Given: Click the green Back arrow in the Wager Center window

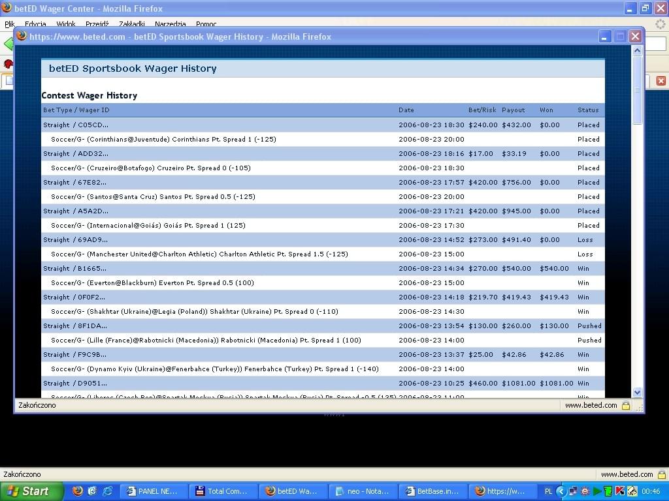Looking at the screenshot, I should [8, 44].
